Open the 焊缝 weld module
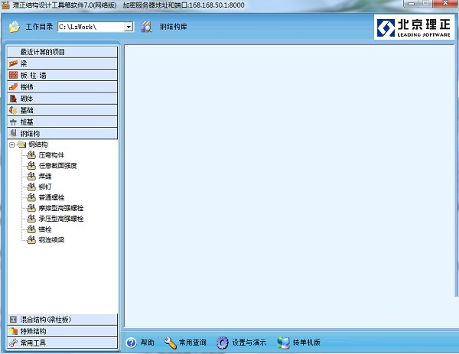Screen dimensions: 459x354 pos(45,176)
